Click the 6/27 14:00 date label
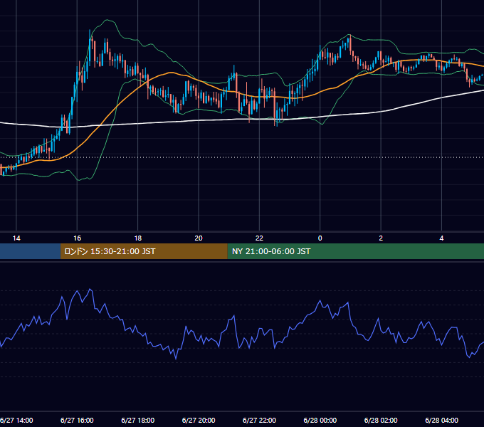Viewport: 484px width, 427px height. click(x=16, y=420)
